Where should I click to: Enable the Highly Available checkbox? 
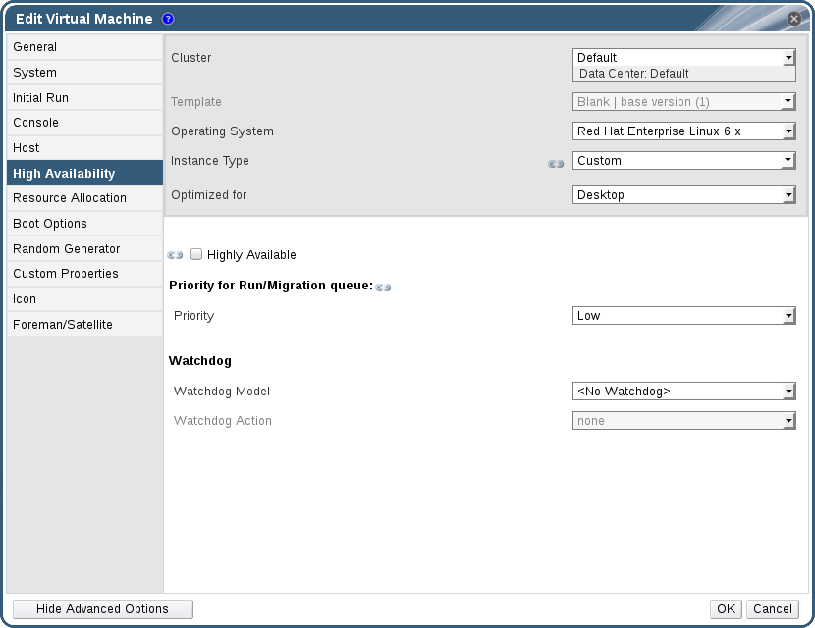click(196, 255)
